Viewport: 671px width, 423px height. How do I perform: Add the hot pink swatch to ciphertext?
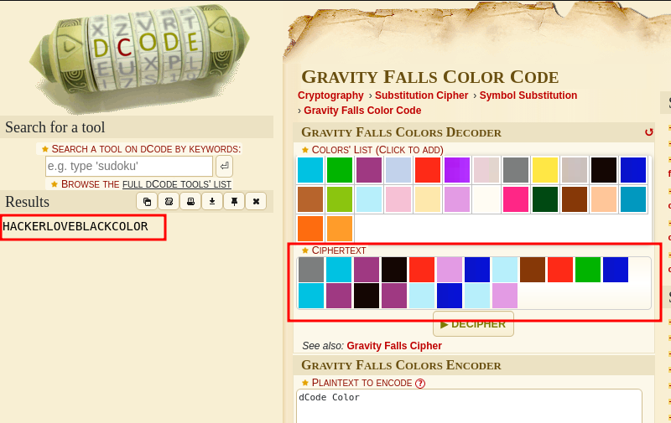[x=516, y=199]
